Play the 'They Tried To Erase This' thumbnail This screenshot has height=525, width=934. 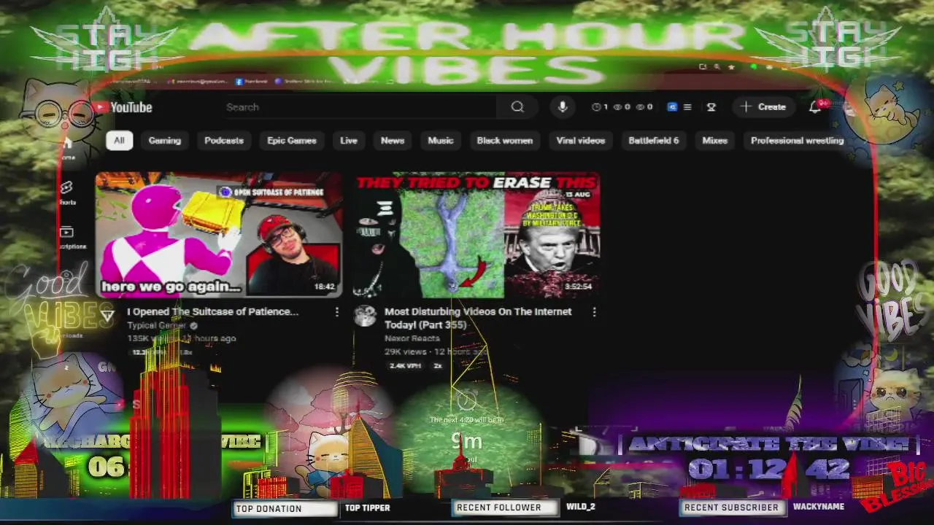coord(477,236)
